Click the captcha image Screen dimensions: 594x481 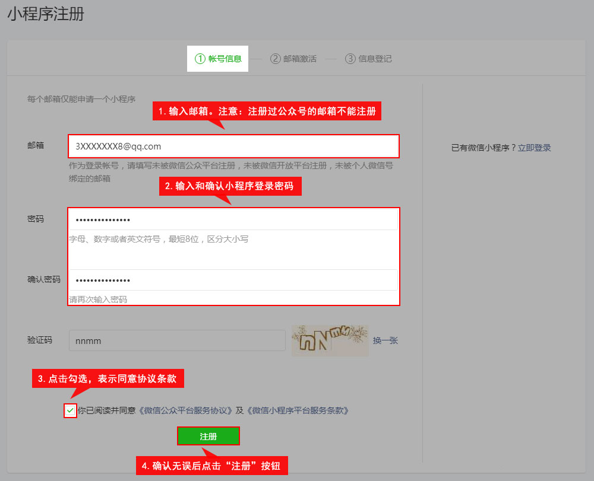(x=330, y=340)
